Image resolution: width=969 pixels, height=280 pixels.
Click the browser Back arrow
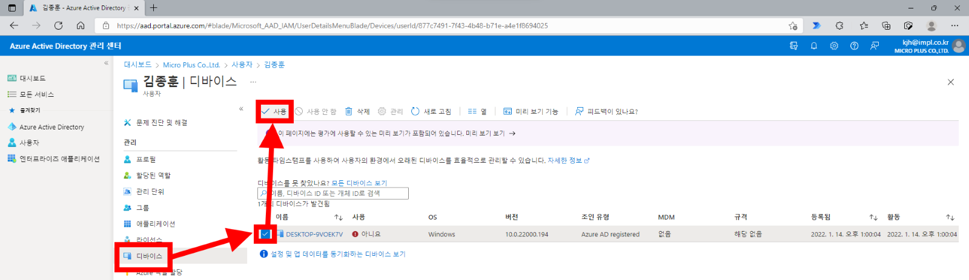[14, 25]
